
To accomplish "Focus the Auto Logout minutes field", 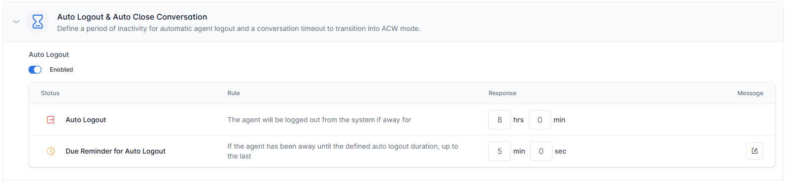I will [x=540, y=120].
